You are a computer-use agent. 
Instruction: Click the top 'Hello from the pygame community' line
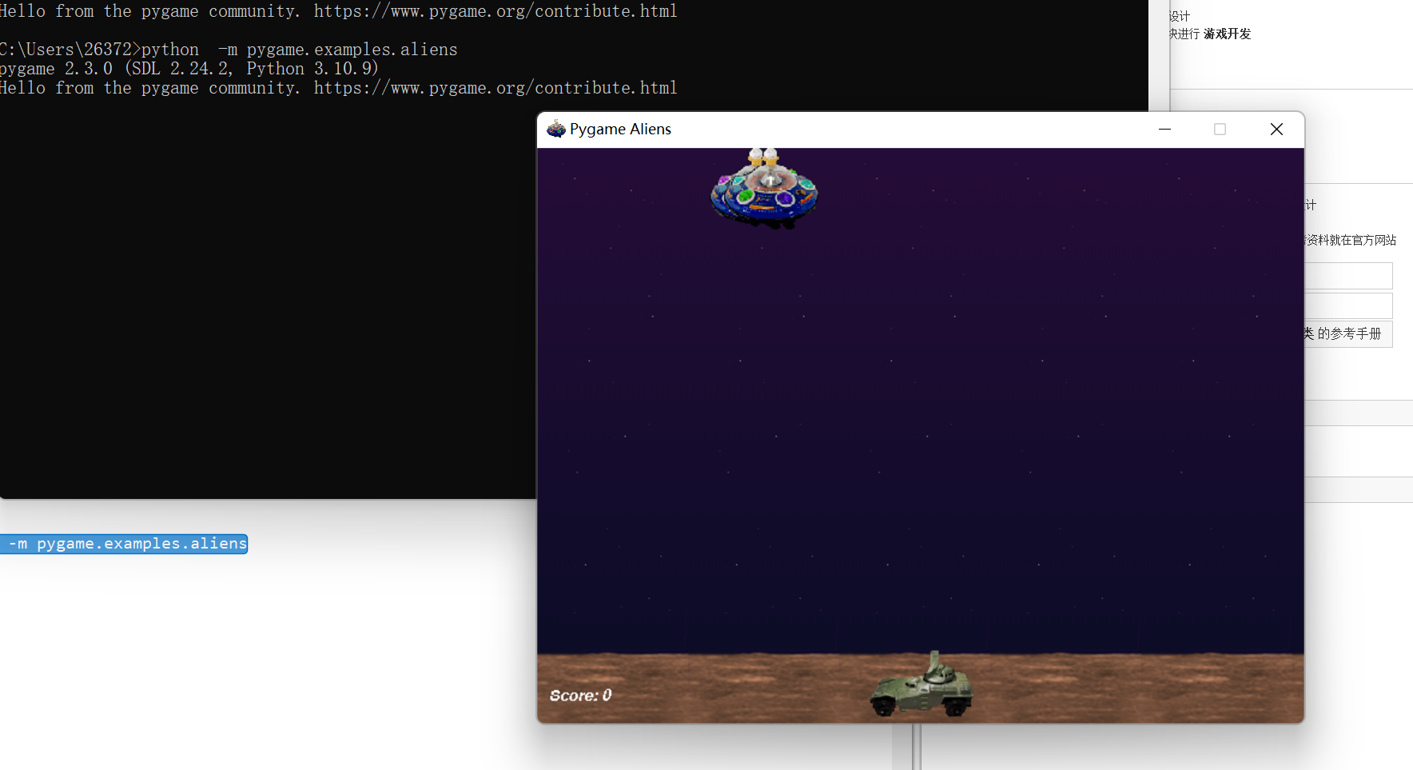(339, 11)
